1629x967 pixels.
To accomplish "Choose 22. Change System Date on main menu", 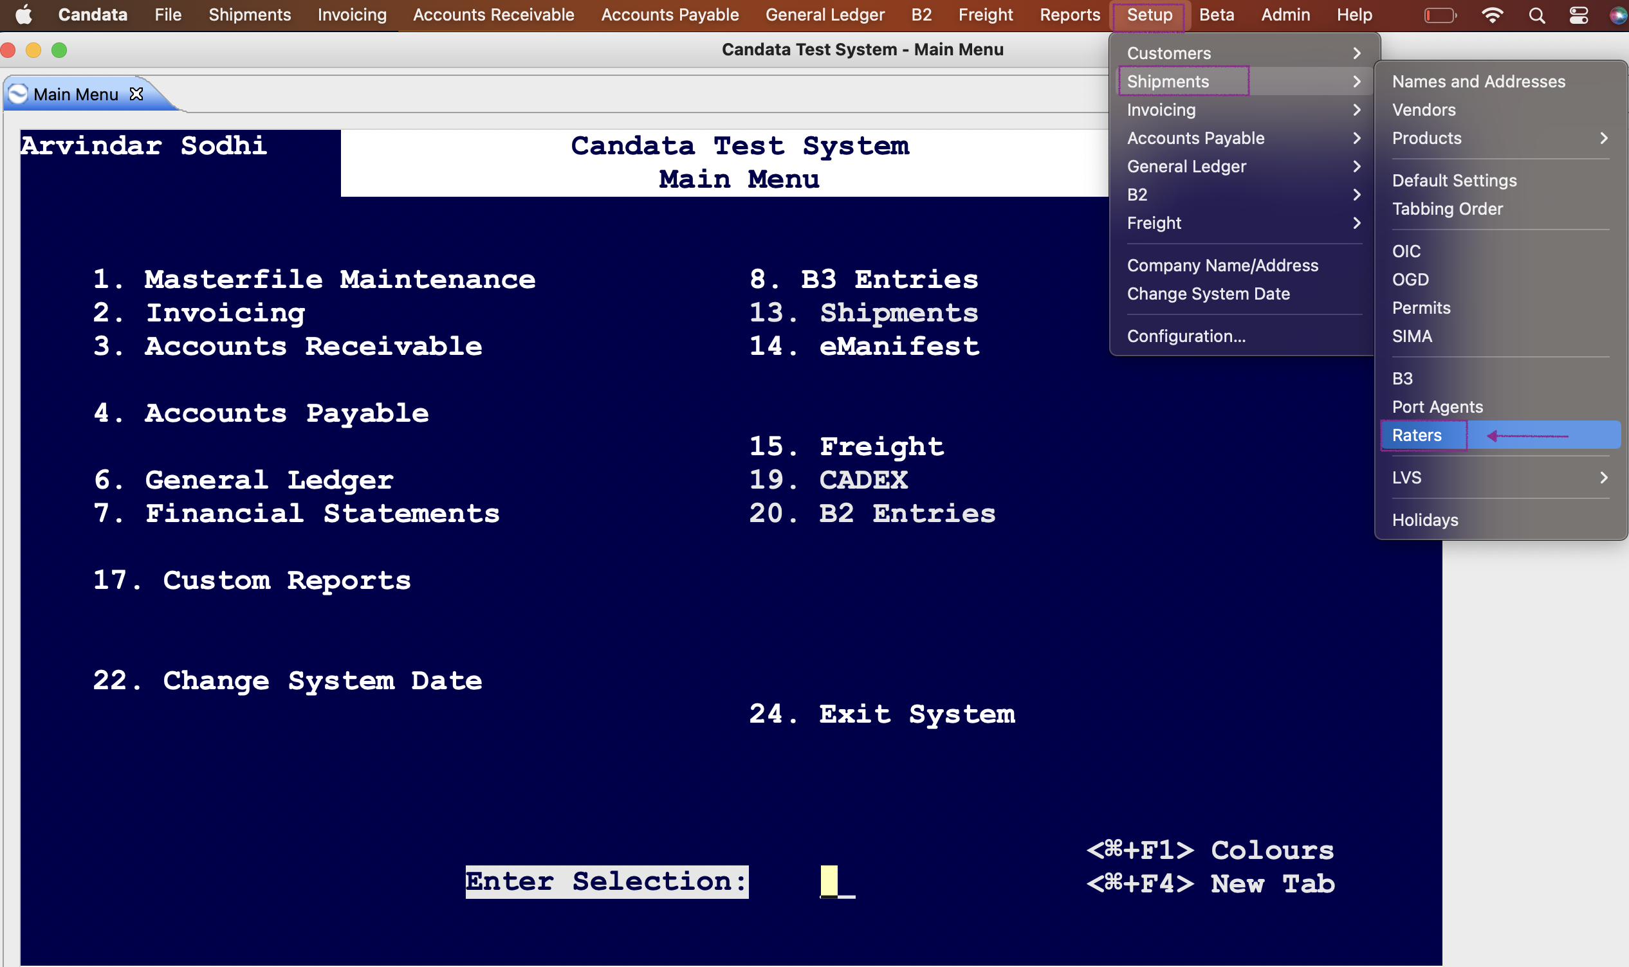I will coord(288,681).
